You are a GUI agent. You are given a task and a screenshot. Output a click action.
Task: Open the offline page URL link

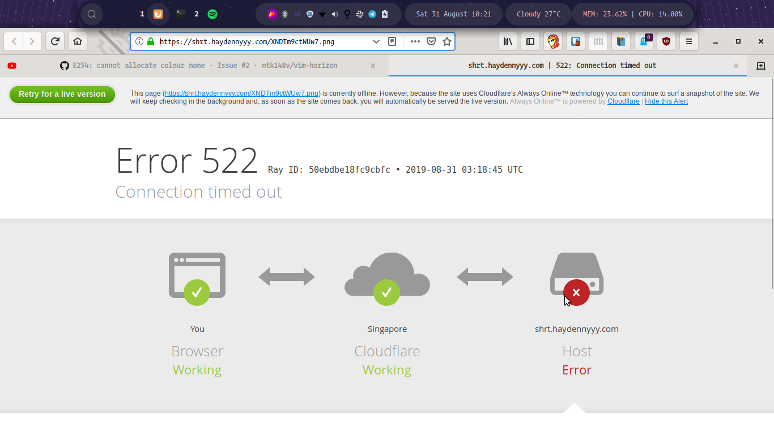pyautogui.click(x=242, y=93)
